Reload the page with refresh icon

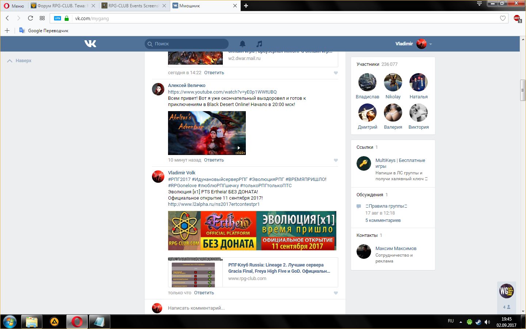pos(30,18)
